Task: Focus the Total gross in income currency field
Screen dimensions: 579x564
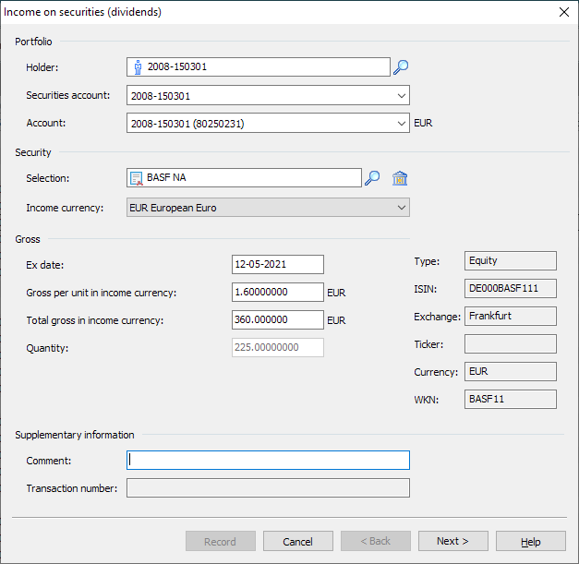Action: [277, 320]
